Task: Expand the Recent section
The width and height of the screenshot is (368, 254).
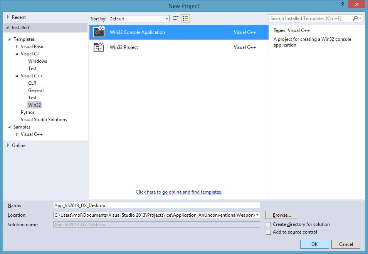Action: coord(8,17)
